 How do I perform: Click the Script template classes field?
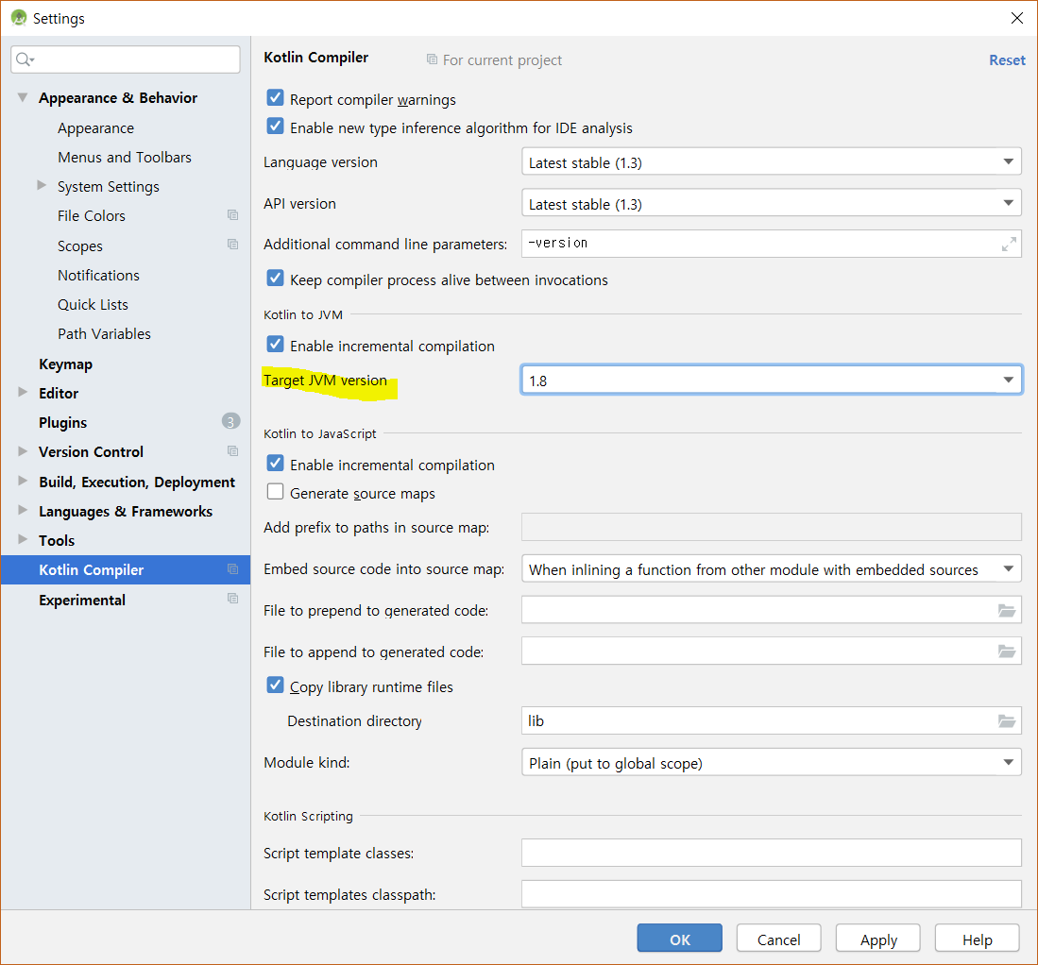tap(772, 853)
